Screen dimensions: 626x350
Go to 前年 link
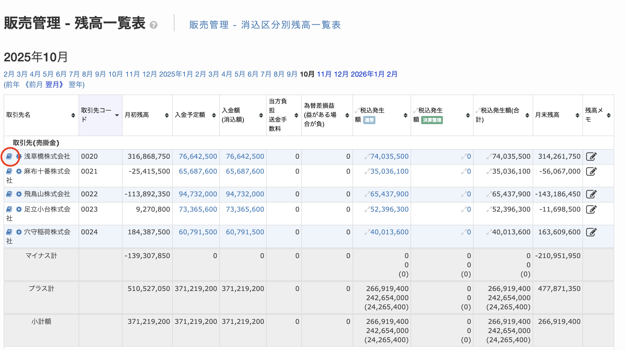click(x=13, y=84)
